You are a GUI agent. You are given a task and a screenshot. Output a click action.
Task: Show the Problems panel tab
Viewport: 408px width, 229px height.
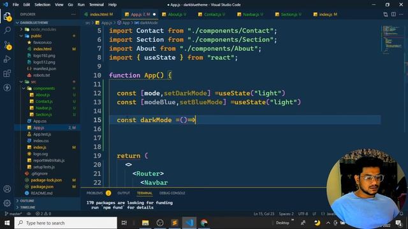coord(98,193)
